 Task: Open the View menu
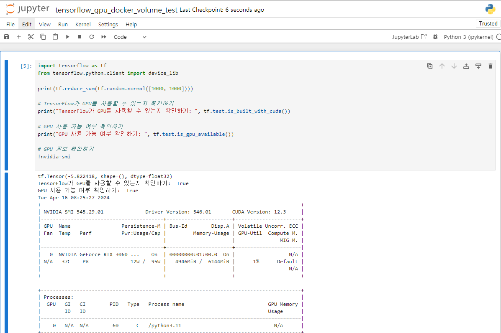(x=45, y=25)
